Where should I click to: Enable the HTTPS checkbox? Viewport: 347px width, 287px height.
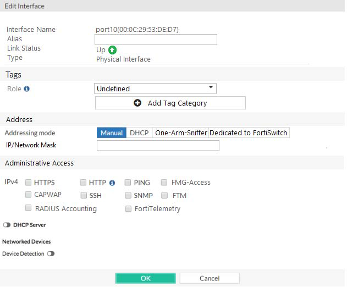coord(28,183)
